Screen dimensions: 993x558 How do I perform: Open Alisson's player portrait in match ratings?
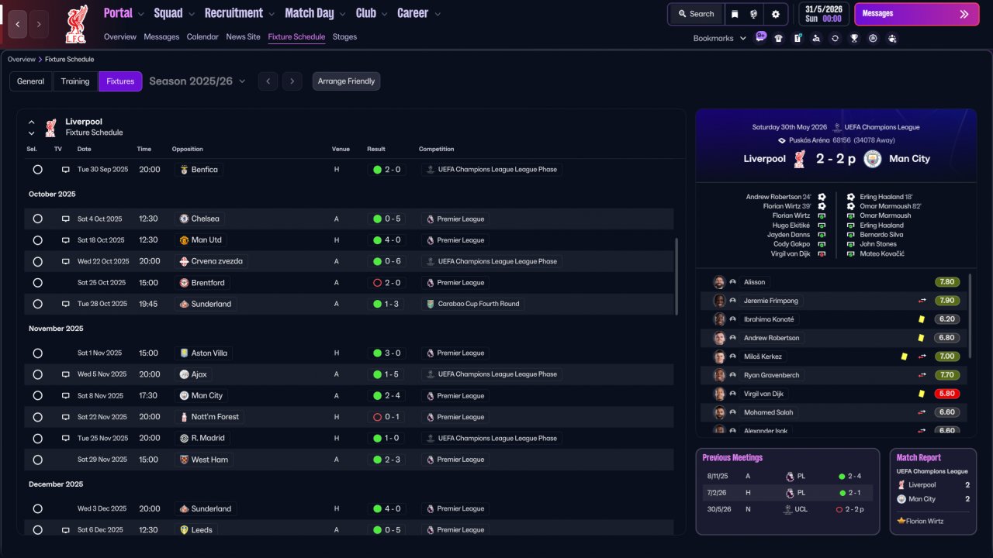click(x=719, y=282)
